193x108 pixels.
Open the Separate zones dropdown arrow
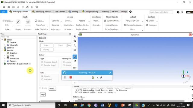pos(61,26)
